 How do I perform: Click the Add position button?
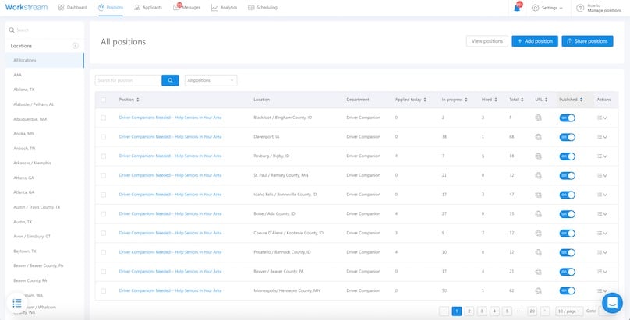pyautogui.click(x=534, y=41)
